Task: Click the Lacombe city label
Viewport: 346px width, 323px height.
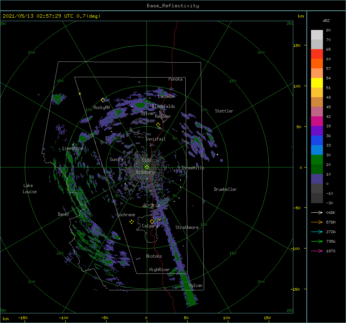Action: point(166,96)
